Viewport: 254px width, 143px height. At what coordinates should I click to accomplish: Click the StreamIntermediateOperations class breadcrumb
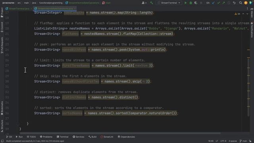tap(82, 3)
